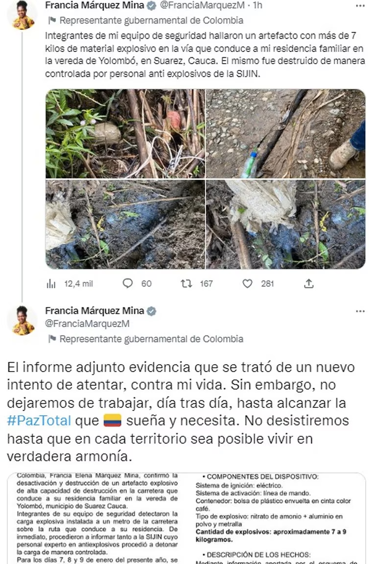Viewport: 376px width, 564px height.
Task: Click the reply comment bubble icon
Action: click(x=127, y=283)
